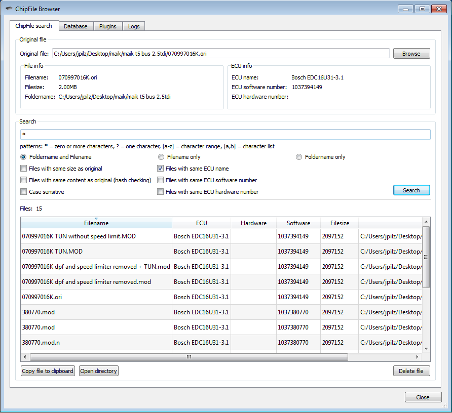Viewport: 452px width, 413px height.
Task: Enable Case sensitive searching
Action: [22, 192]
